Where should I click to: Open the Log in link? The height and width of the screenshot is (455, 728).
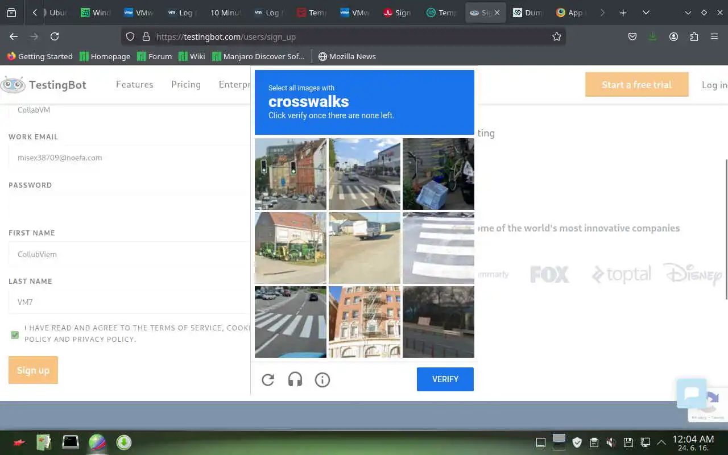coord(714,85)
